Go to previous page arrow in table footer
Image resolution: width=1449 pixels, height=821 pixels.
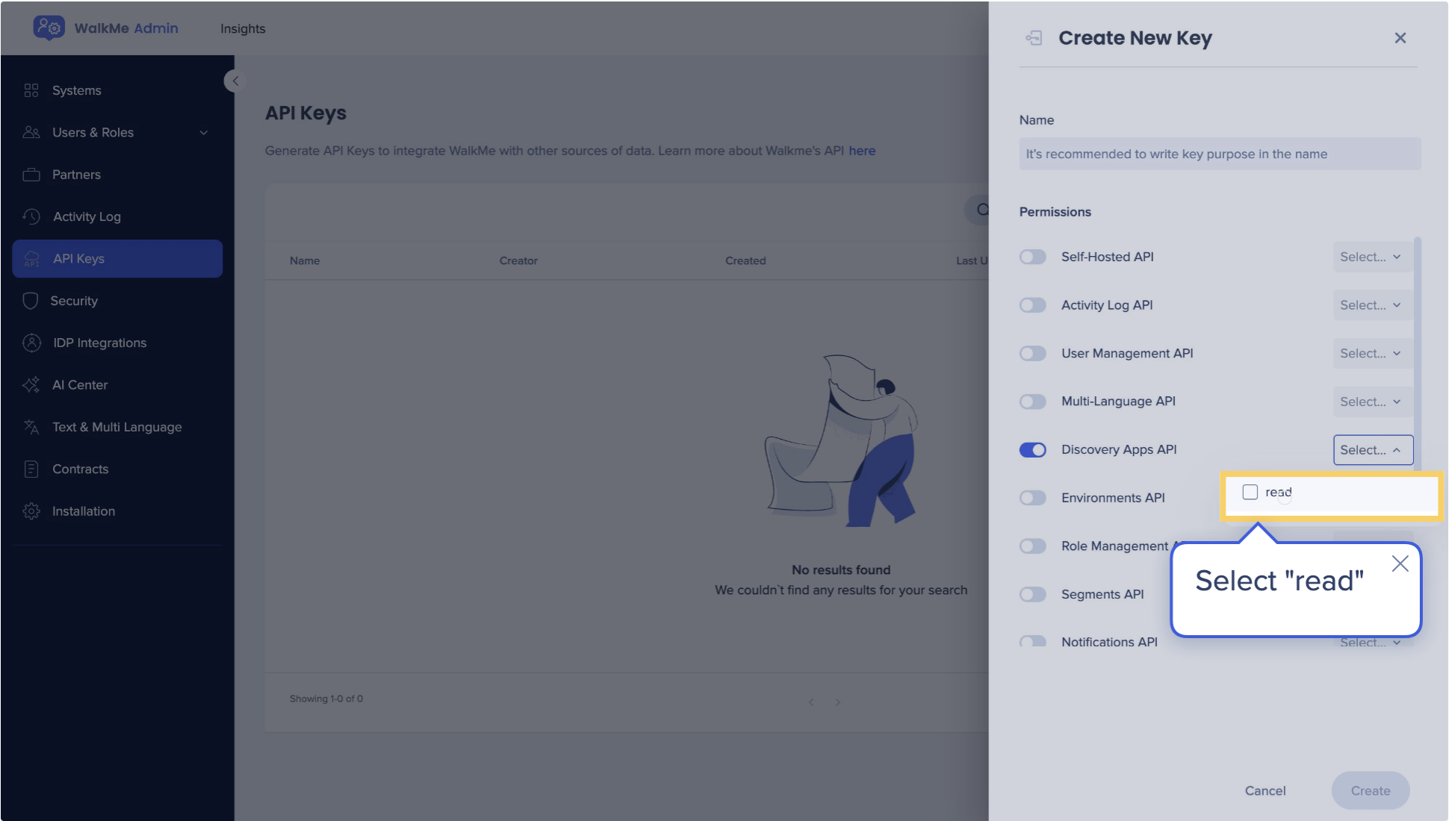[x=811, y=702]
